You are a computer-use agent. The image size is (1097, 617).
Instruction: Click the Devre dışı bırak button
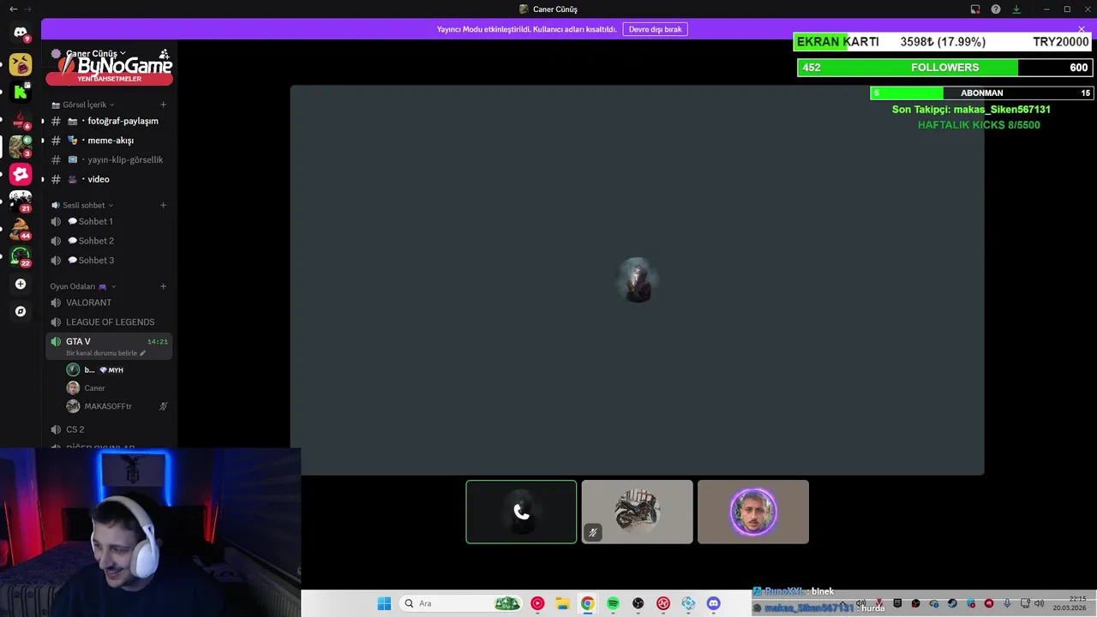coord(655,29)
